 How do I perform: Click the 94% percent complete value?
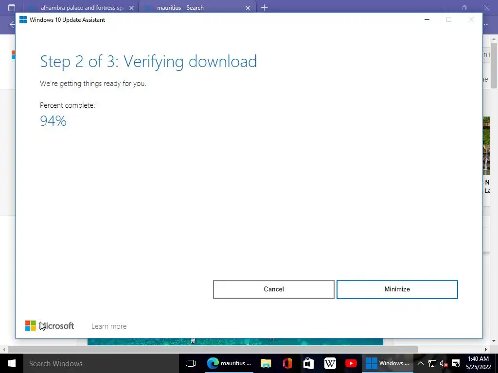tap(53, 121)
